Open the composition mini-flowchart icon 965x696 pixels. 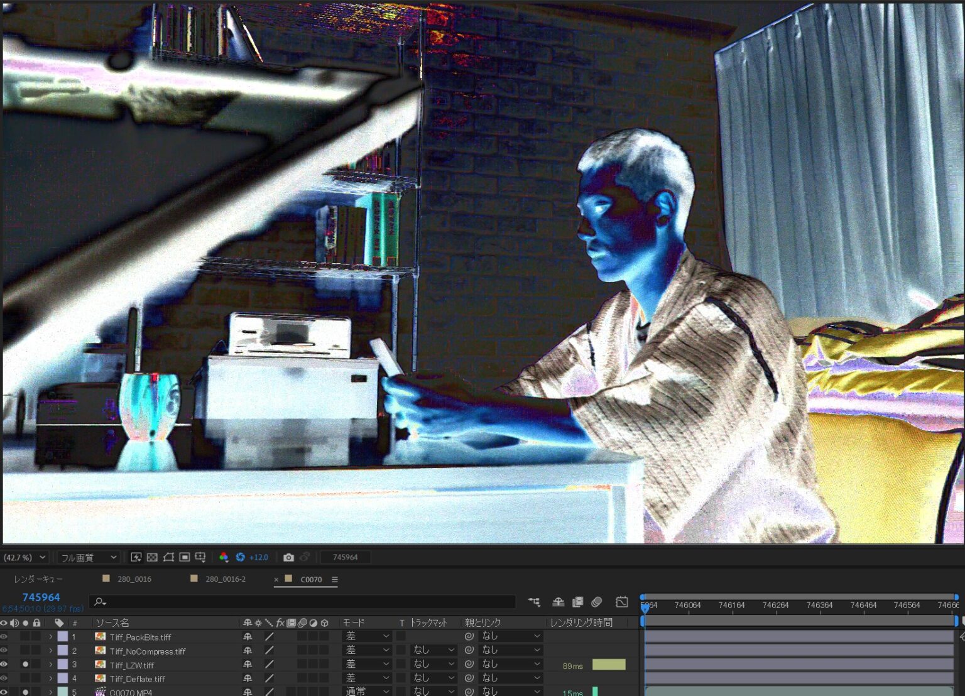pos(534,602)
